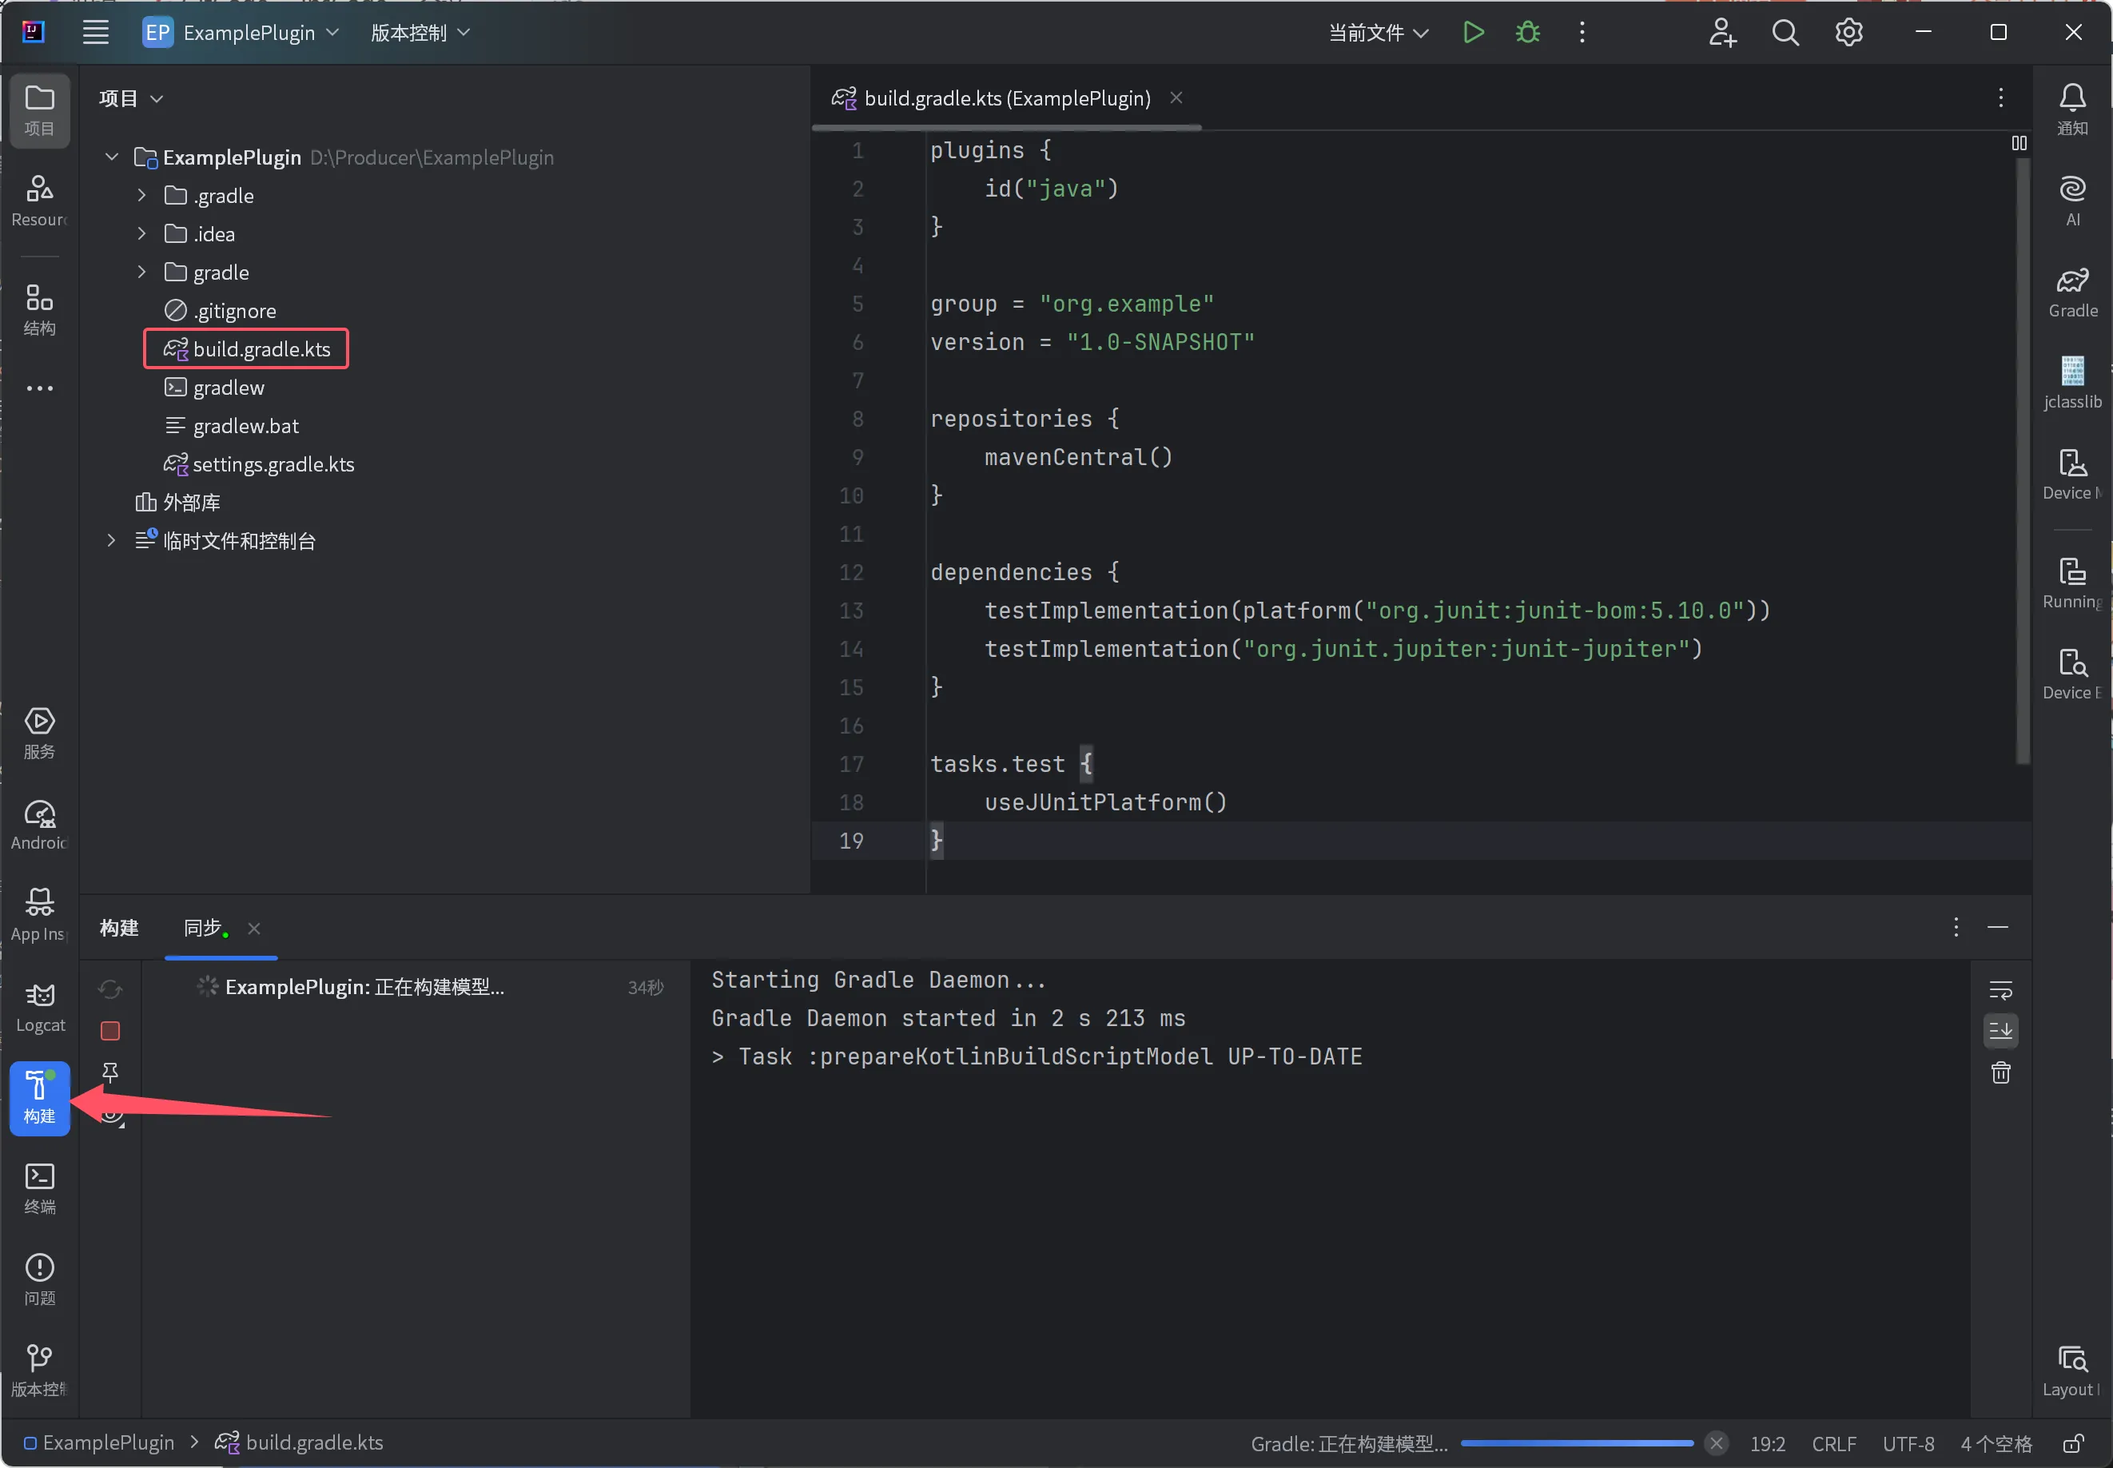Image resolution: width=2113 pixels, height=1468 pixels.
Task: Open the Structure (结构) tool window
Action: pyautogui.click(x=39, y=309)
